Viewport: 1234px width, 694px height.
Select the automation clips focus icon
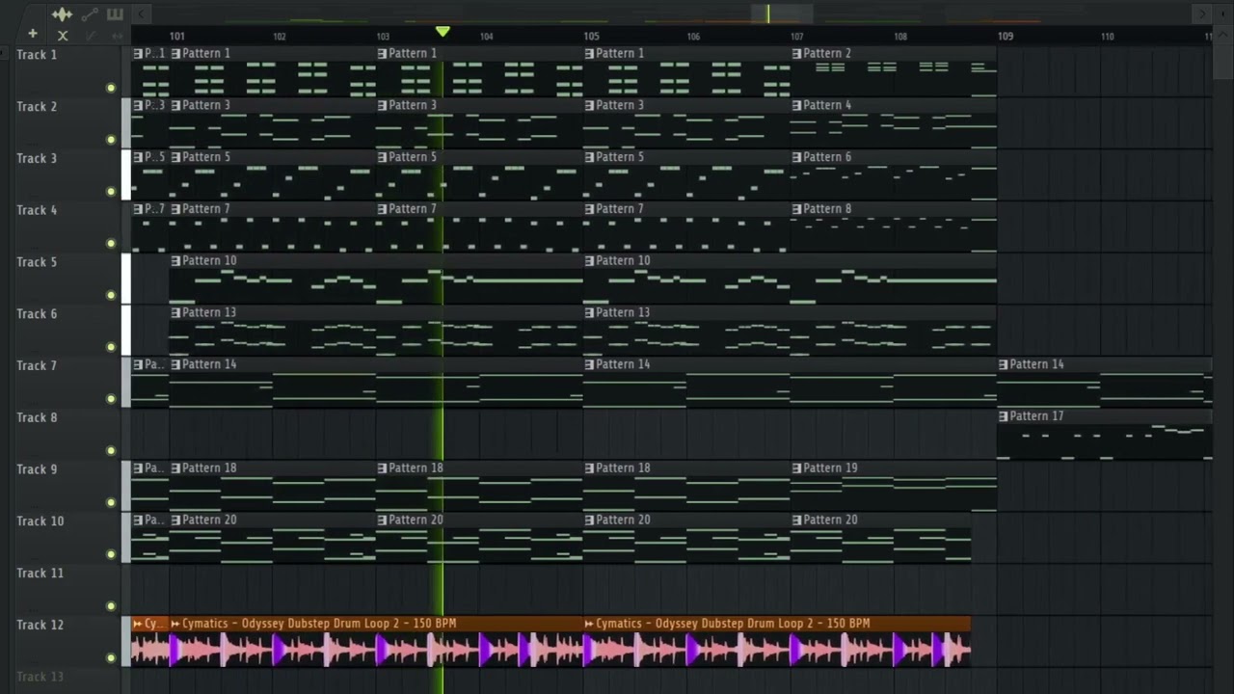coord(90,14)
